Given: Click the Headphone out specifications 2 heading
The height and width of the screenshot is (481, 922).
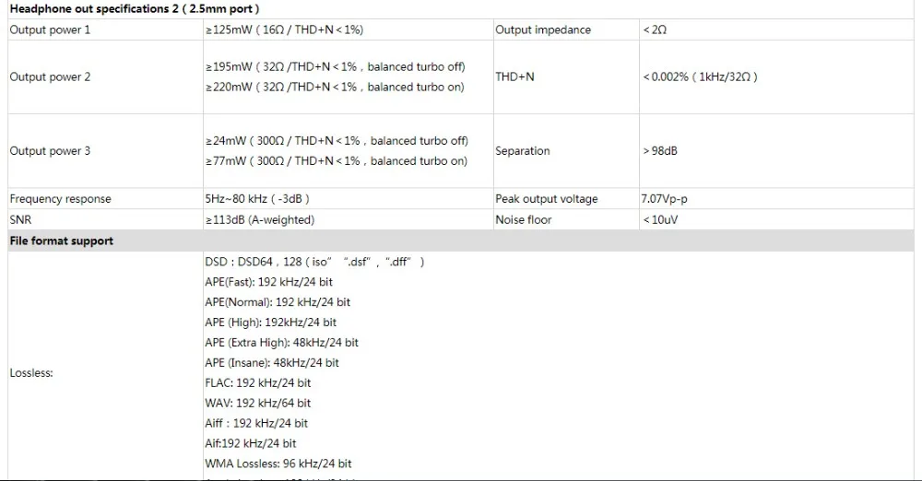Looking at the screenshot, I should pyautogui.click(x=134, y=9).
